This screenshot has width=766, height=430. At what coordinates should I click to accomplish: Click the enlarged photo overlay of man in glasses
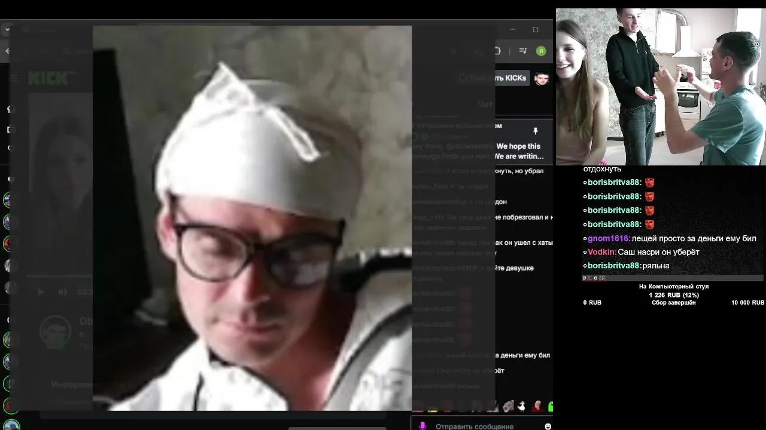tap(252, 218)
